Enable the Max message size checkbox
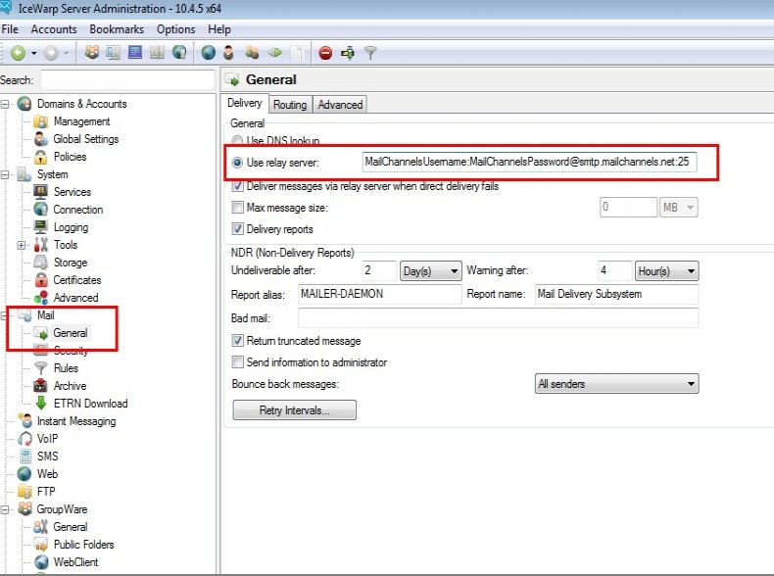Image resolution: width=774 pixels, height=576 pixels. click(x=237, y=208)
